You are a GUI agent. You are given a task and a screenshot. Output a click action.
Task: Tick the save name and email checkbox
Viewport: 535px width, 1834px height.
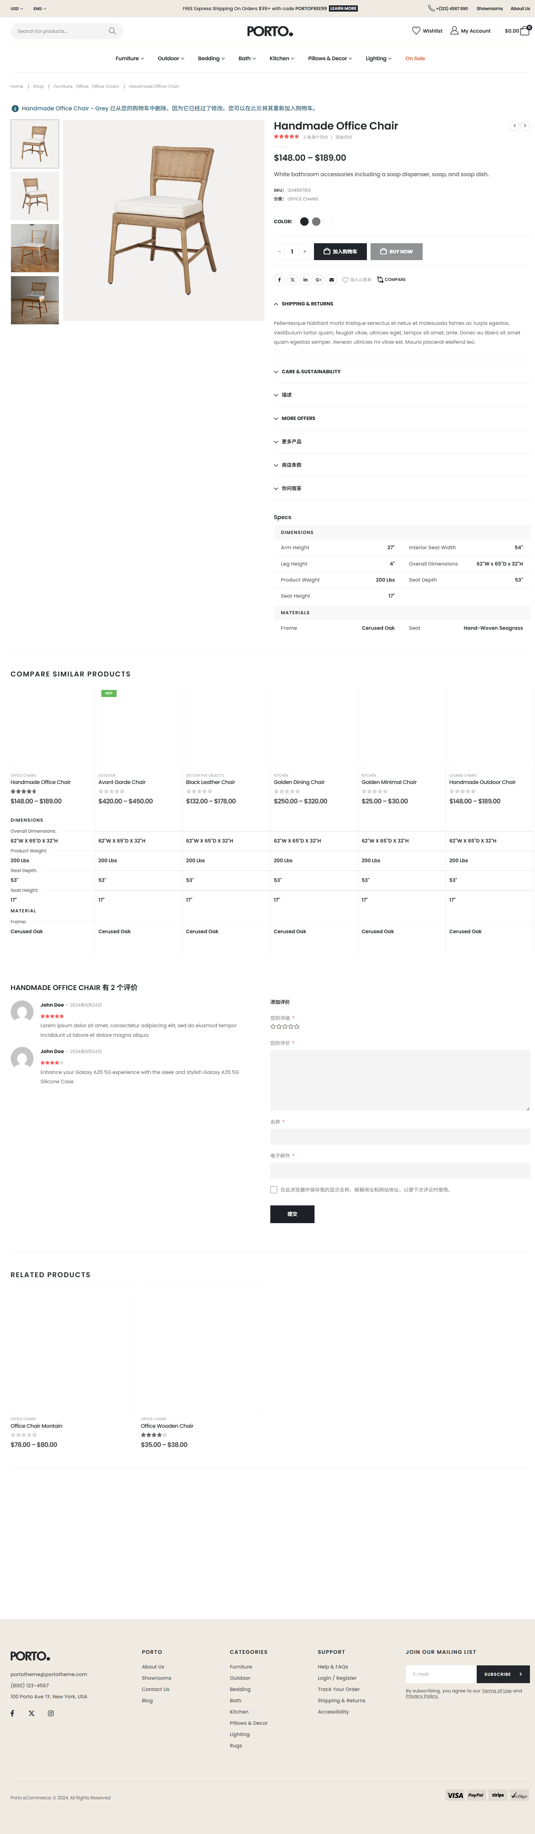point(274,1190)
